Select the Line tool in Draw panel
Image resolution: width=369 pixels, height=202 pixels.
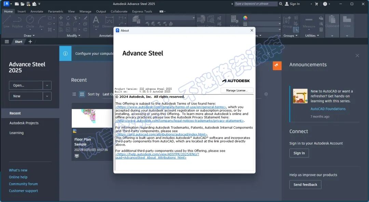[6, 22]
